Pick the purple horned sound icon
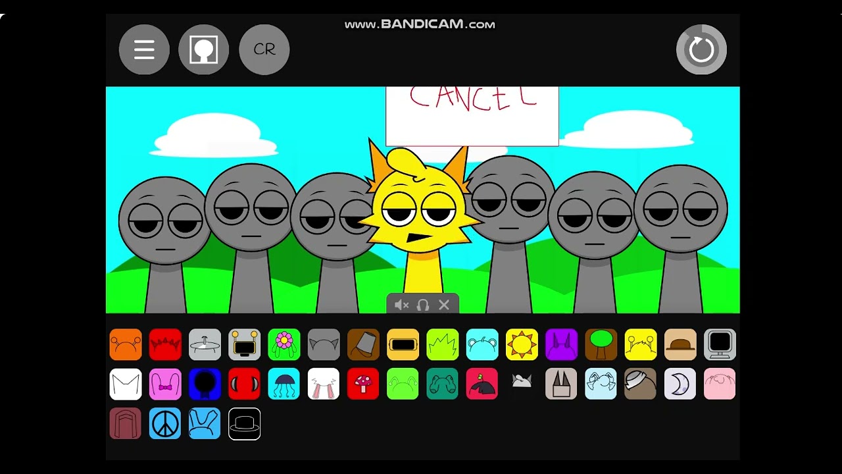Screen dimensions: 842x474 coord(561,345)
